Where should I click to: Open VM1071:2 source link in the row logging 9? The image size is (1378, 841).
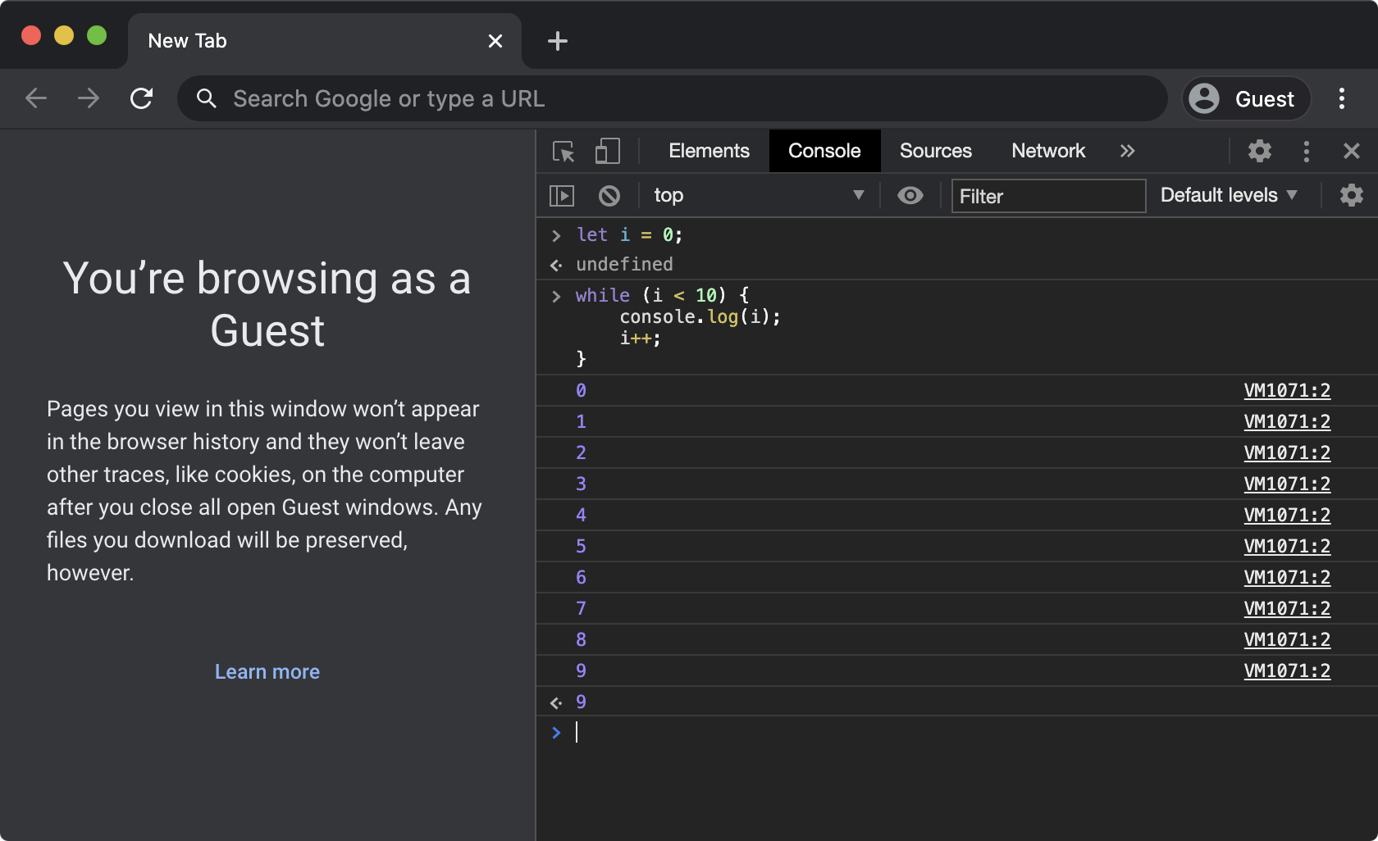1287,671
